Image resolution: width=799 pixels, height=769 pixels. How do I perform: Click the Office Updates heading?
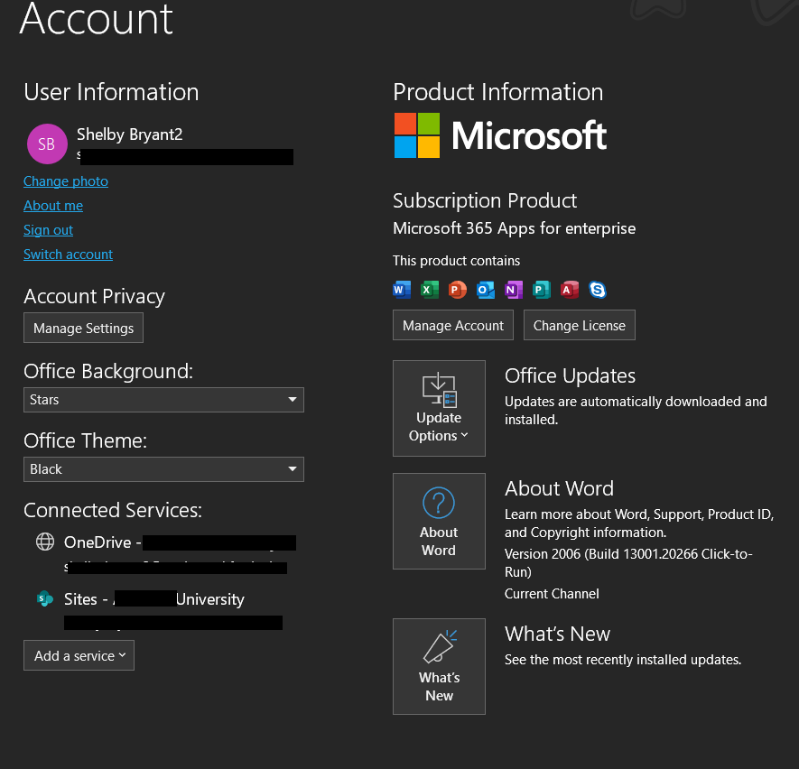tap(571, 375)
